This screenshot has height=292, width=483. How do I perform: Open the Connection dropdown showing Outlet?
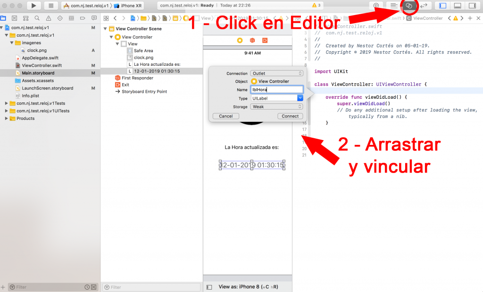click(277, 73)
